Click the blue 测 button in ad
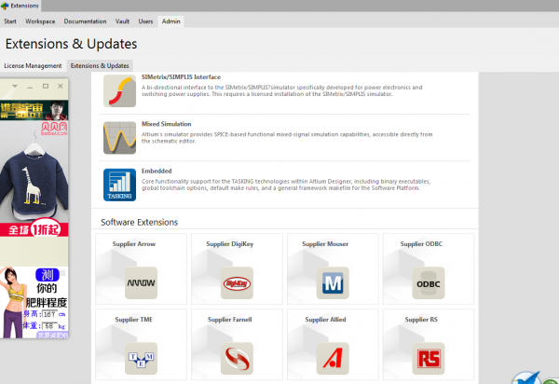559x384 pixels. tap(48, 275)
